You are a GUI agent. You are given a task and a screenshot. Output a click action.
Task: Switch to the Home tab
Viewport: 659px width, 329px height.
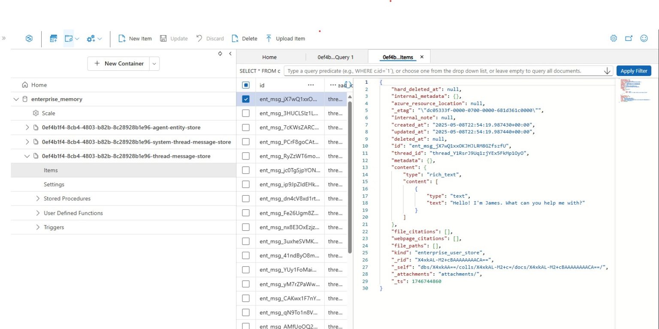tap(269, 57)
